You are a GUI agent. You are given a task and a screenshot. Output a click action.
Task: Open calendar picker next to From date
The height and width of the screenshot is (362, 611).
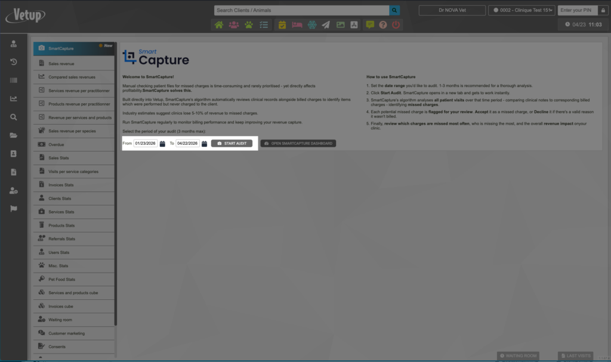point(162,144)
